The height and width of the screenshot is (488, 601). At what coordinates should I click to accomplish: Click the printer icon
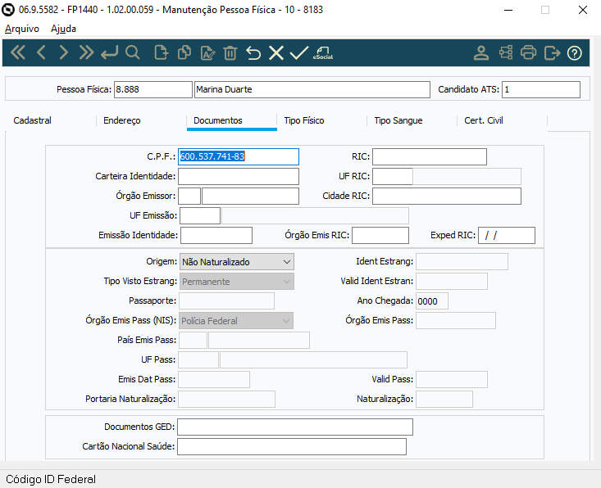pos(529,53)
